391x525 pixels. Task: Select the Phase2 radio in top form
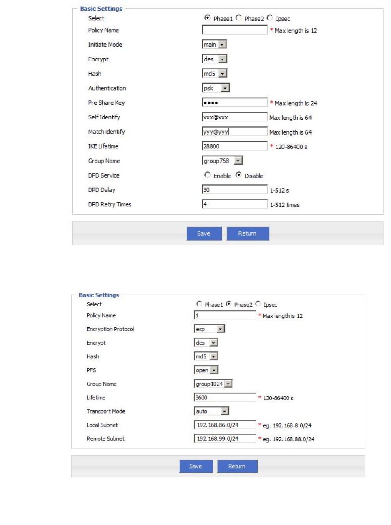coord(238,18)
